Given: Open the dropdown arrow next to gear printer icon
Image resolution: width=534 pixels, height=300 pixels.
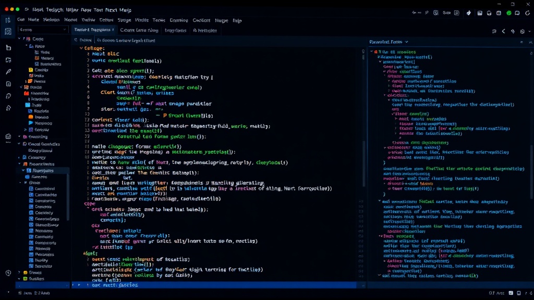Looking at the screenshot, I should [x=529, y=31].
